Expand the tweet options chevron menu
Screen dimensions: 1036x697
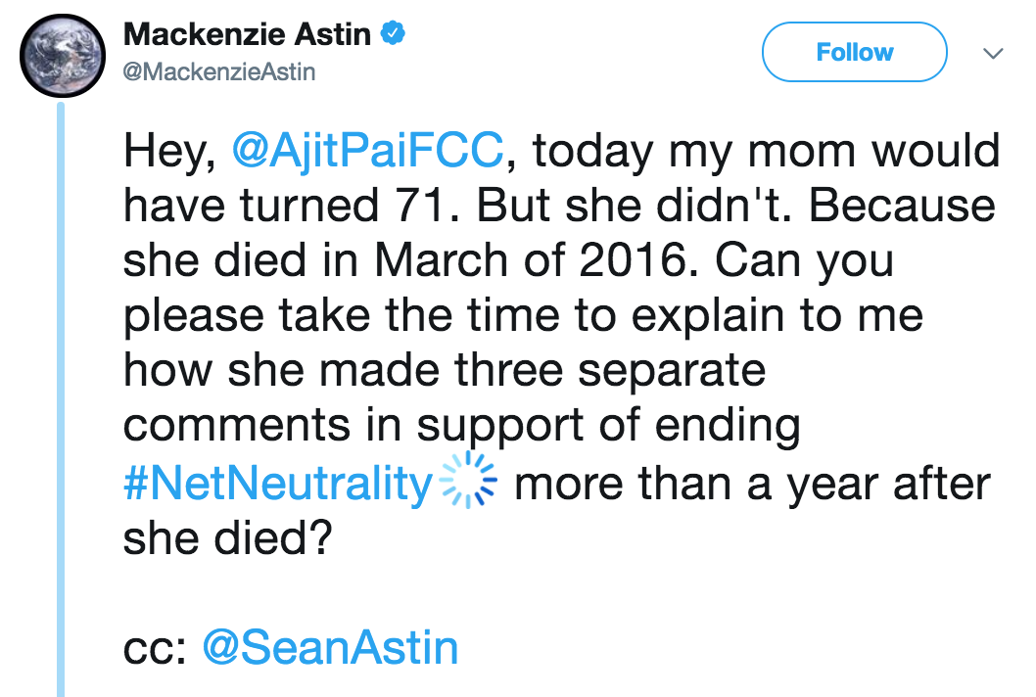click(x=992, y=53)
